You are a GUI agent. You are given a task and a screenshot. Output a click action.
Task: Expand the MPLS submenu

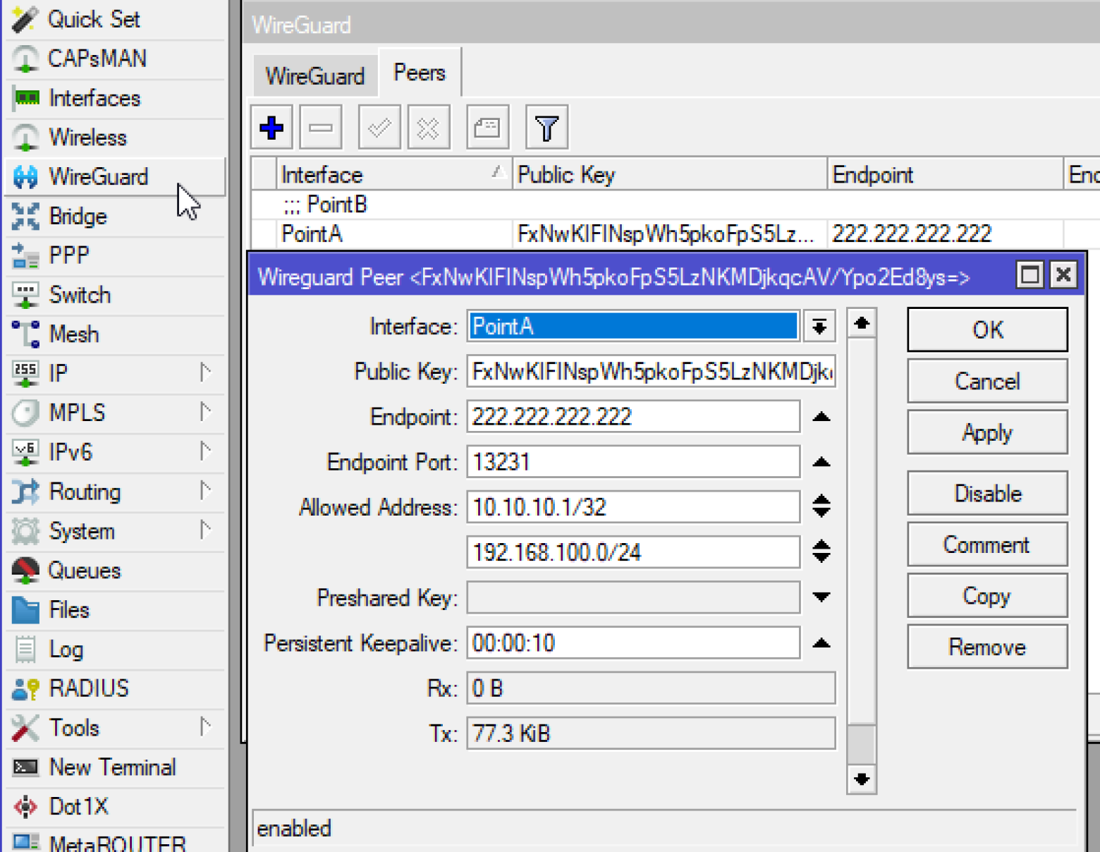(x=205, y=412)
